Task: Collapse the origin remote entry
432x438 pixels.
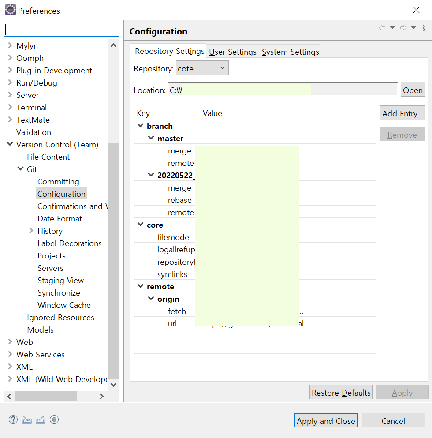Action: [151, 298]
